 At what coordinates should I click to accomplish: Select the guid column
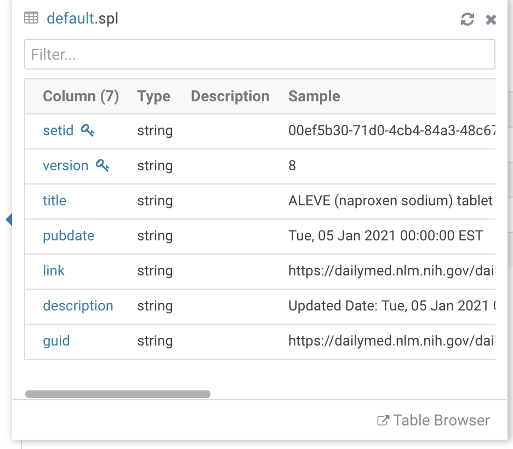pyautogui.click(x=56, y=341)
